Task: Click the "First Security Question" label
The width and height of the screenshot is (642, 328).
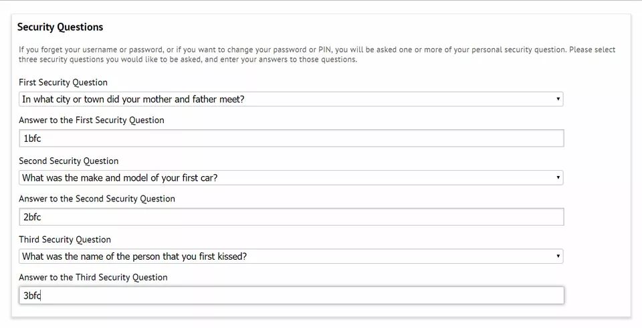Action: click(x=63, y=82)
